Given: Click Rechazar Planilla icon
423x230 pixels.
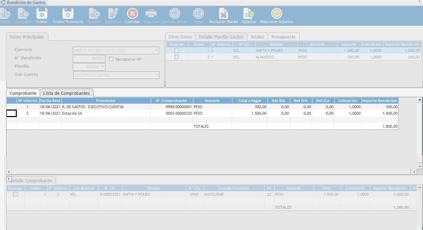Looking at the screenshot, I should (224, 14).
